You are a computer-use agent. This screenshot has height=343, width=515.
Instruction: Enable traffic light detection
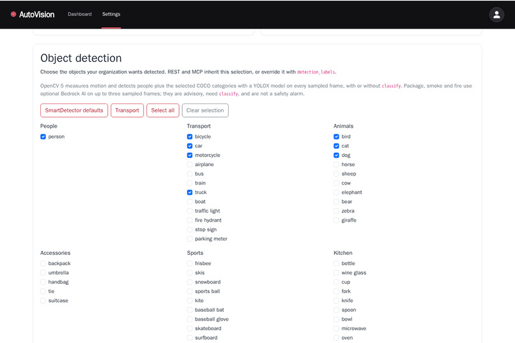point(190,211)
